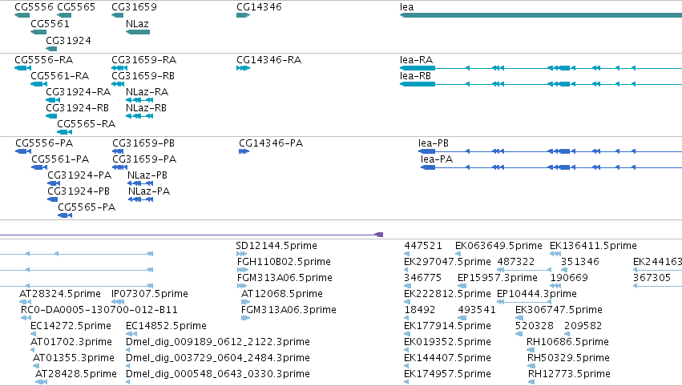Select the CG31659-RB transcript label
682x386 pixels.
(143, 75)
